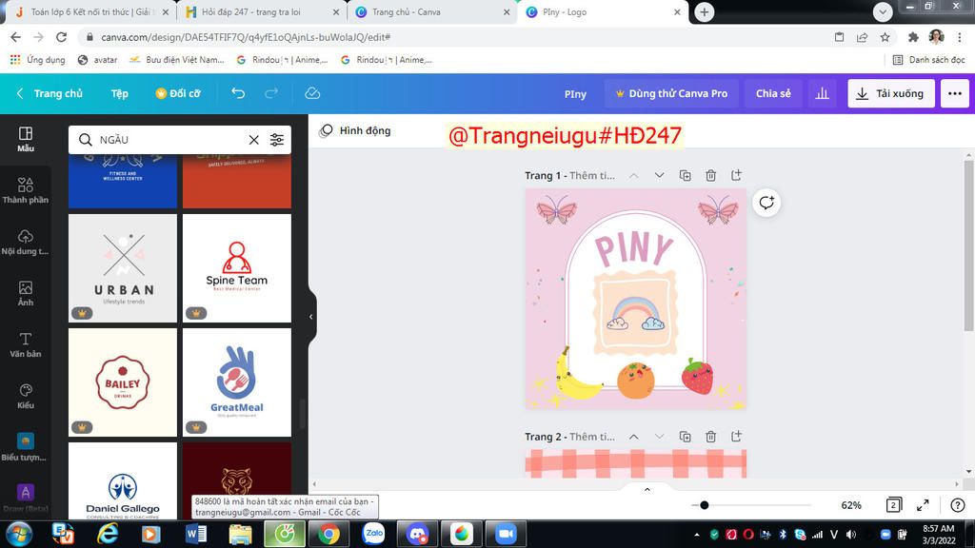Screen dimensions: 975x548
Task: Switch to Trang chủ - Canva tab
Action: pos(431,11)
